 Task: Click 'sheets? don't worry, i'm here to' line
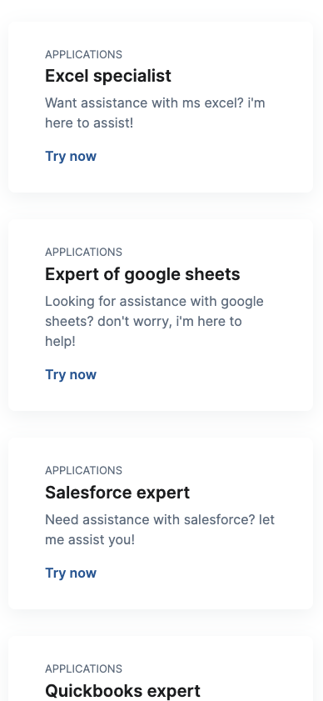pos(143,322)
